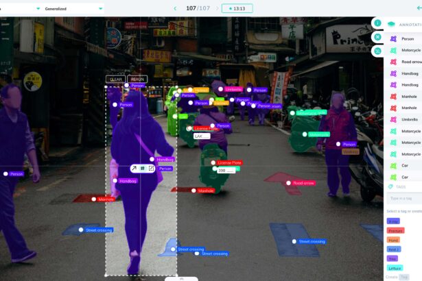422x281 pixels.
Task: Click the round X icon below the info icon
Action: 377,37
